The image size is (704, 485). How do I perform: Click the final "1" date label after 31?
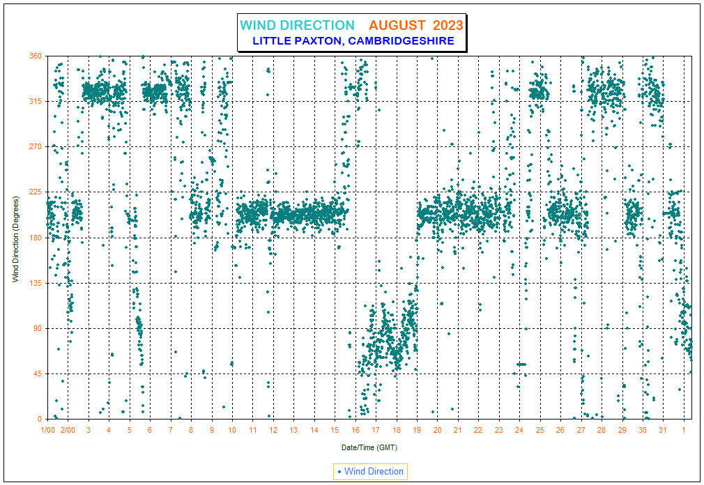(x=684, y=430)
